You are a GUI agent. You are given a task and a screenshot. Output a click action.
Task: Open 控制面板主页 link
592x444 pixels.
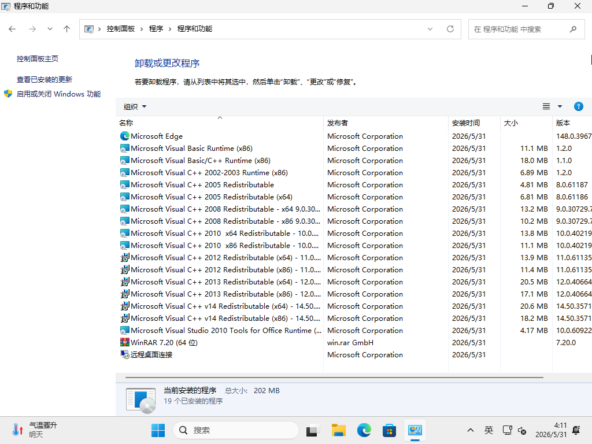[x=38, y=59]
